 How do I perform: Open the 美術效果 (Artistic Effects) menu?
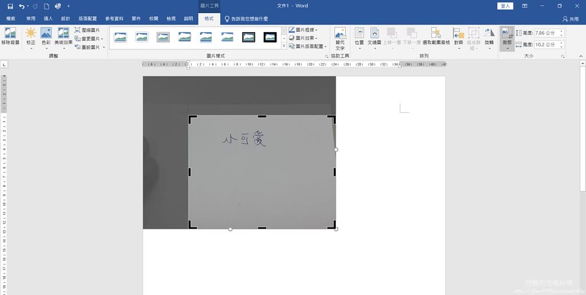63,37
